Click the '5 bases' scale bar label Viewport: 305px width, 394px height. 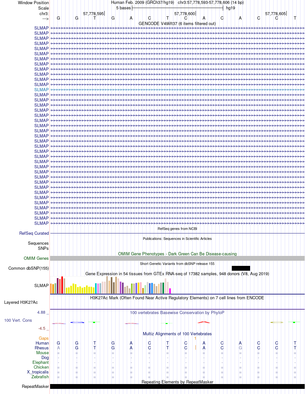(124, 8)
